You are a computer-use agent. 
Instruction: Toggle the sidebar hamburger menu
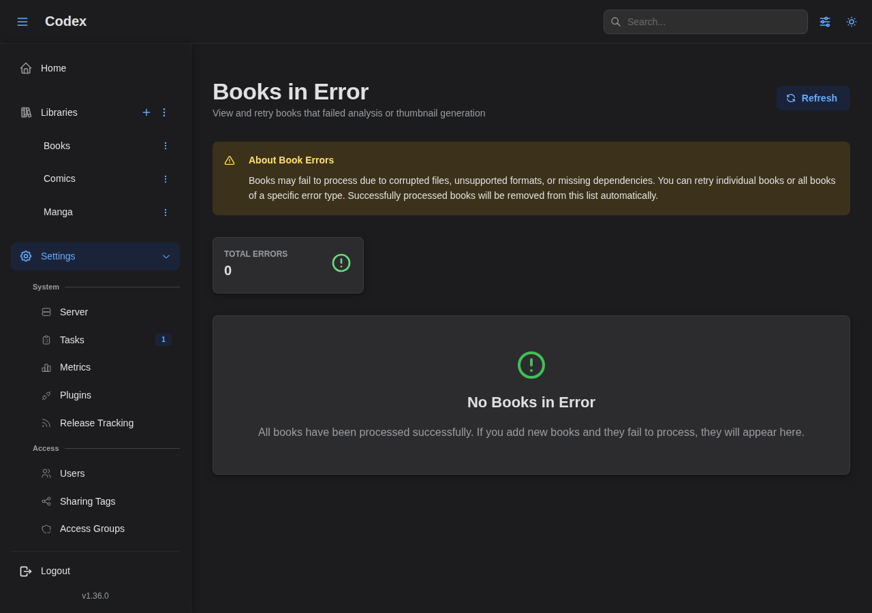pyautogui.click(x=22, y=22)
